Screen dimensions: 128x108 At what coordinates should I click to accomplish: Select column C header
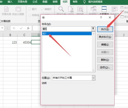24,35
